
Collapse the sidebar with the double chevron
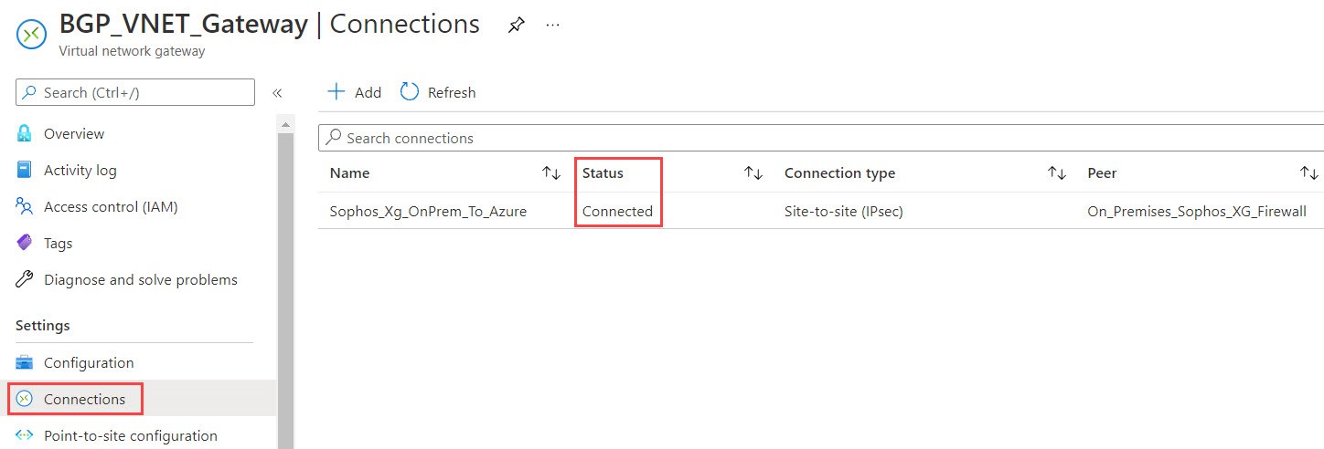coord(277,92)
